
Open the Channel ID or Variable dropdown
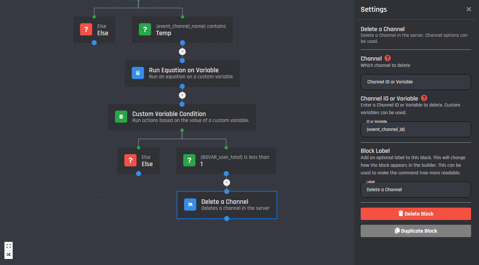pyautogui.click(x=416, y=82)
